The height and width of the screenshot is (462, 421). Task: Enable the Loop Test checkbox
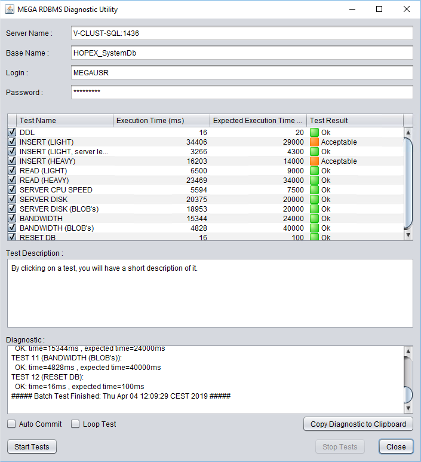[75, 424]
